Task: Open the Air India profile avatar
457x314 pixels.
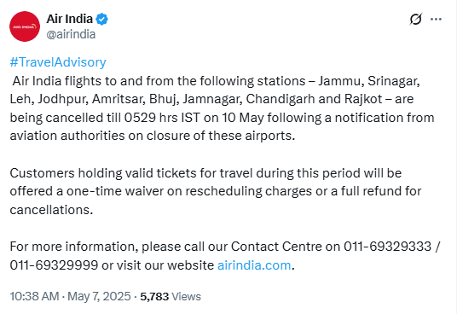Action: (25, 26)
